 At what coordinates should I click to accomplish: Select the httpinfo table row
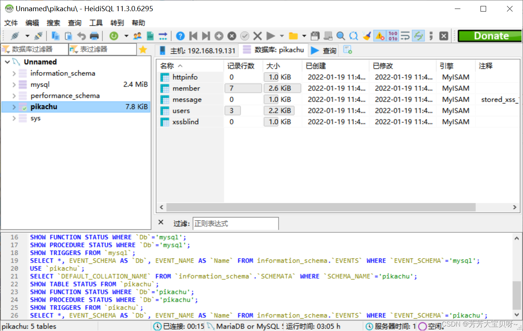[338, 77]
